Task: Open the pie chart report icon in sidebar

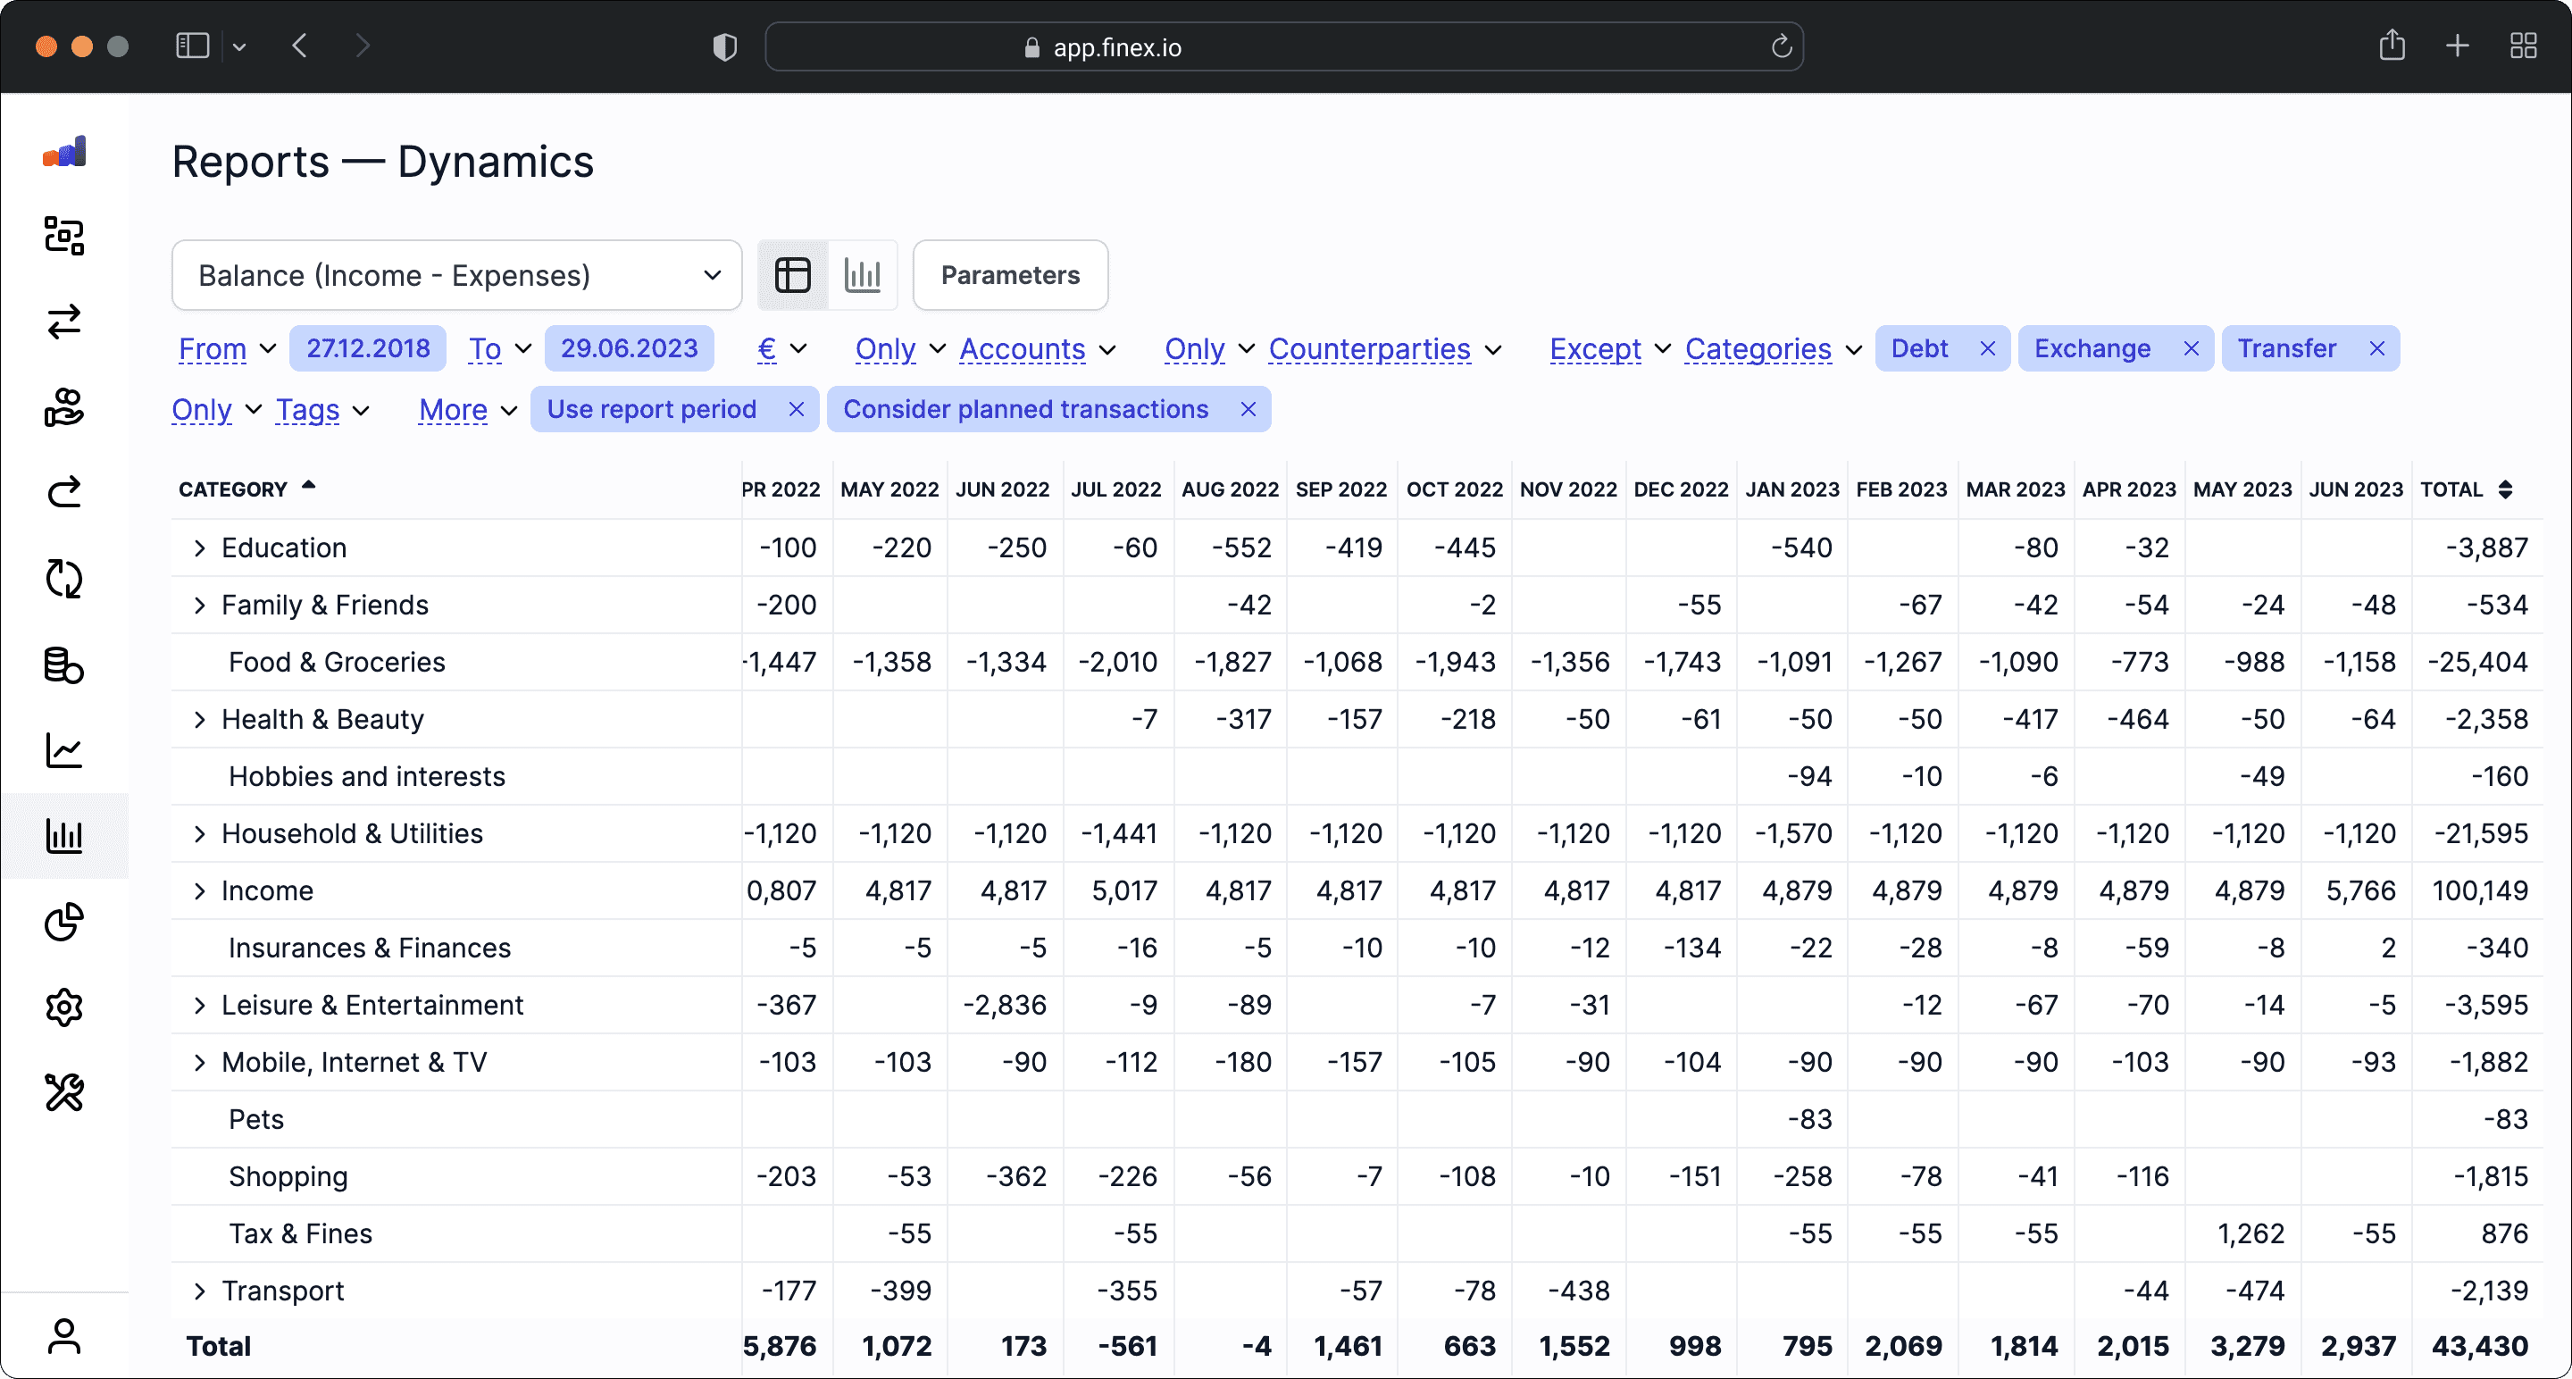Action: pos(64,922)
